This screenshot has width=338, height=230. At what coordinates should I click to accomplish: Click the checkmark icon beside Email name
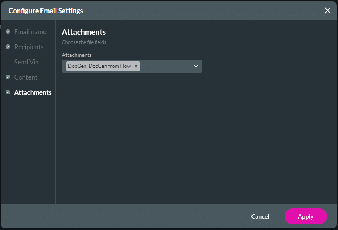coord(8,31)
